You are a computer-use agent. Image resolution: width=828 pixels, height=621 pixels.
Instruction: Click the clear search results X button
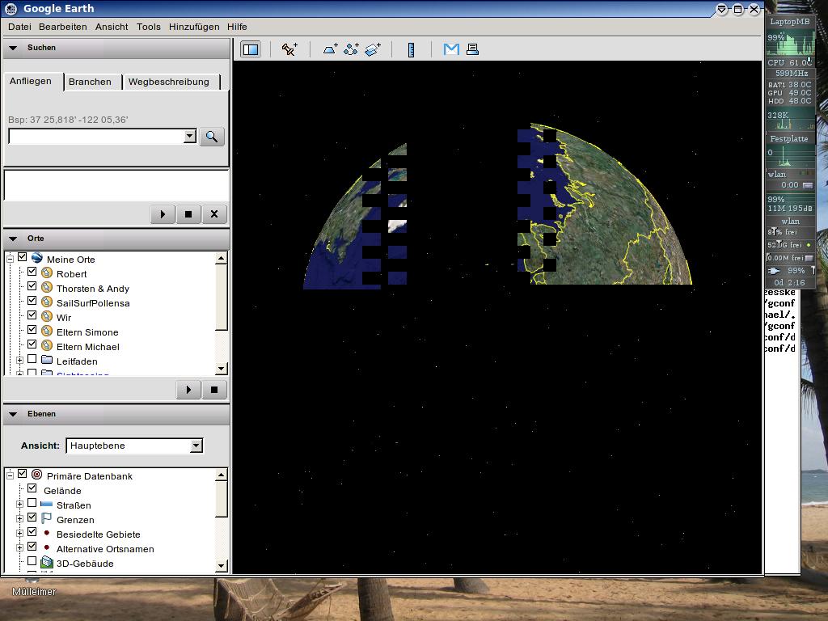pos(214,214)
